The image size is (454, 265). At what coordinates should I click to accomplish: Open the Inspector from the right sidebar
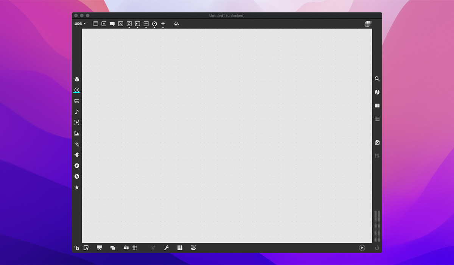(377, 92)
